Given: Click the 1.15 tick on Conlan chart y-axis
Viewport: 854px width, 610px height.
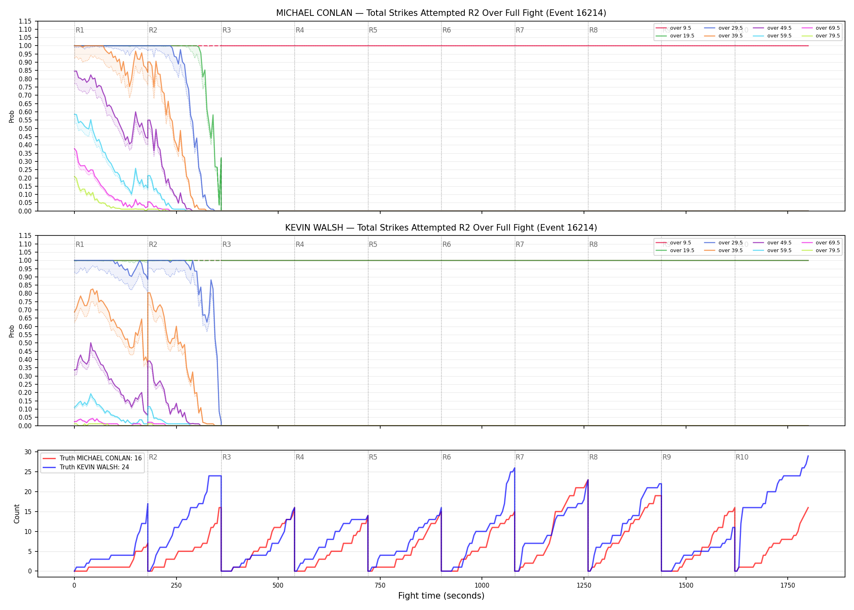Looking at the screenshot, I should (25, 21).
